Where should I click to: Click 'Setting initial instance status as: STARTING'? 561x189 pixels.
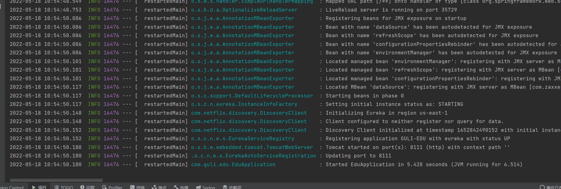click(394, 104)
